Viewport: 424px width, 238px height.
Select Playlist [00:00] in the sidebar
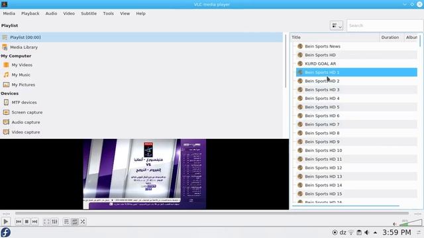pos(141,37)
